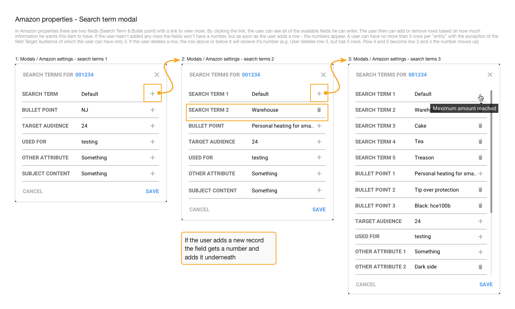Close the search terms 3 modal

click(490, 75)
